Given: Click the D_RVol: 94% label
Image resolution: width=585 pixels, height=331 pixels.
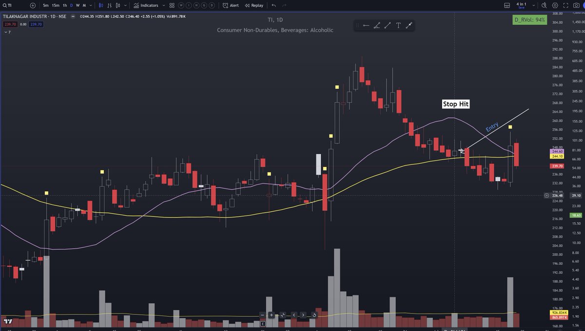Looking at the screenshot, I should click(529, 20).
